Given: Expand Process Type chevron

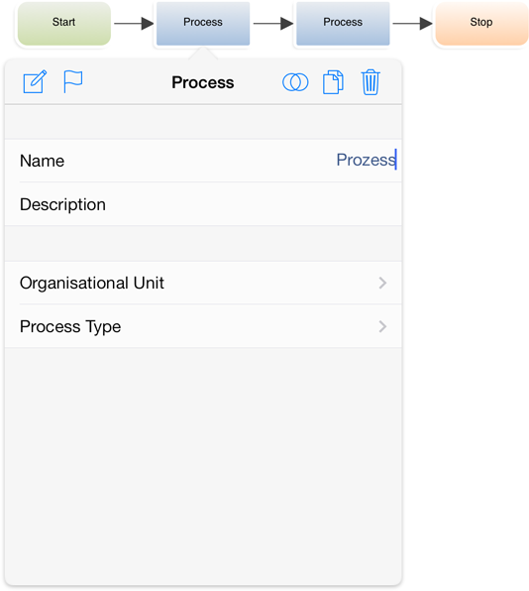Looking at the screenshot, I should pyautogui.click(x=382, y=326).
